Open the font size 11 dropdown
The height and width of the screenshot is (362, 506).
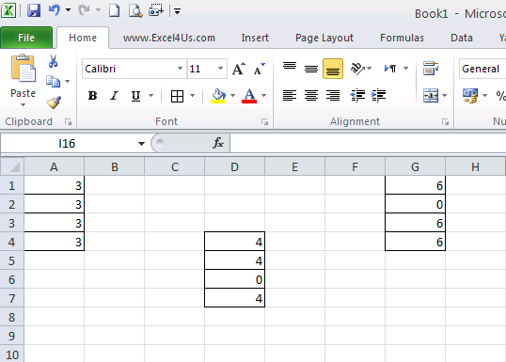click(x=220, y=69)
